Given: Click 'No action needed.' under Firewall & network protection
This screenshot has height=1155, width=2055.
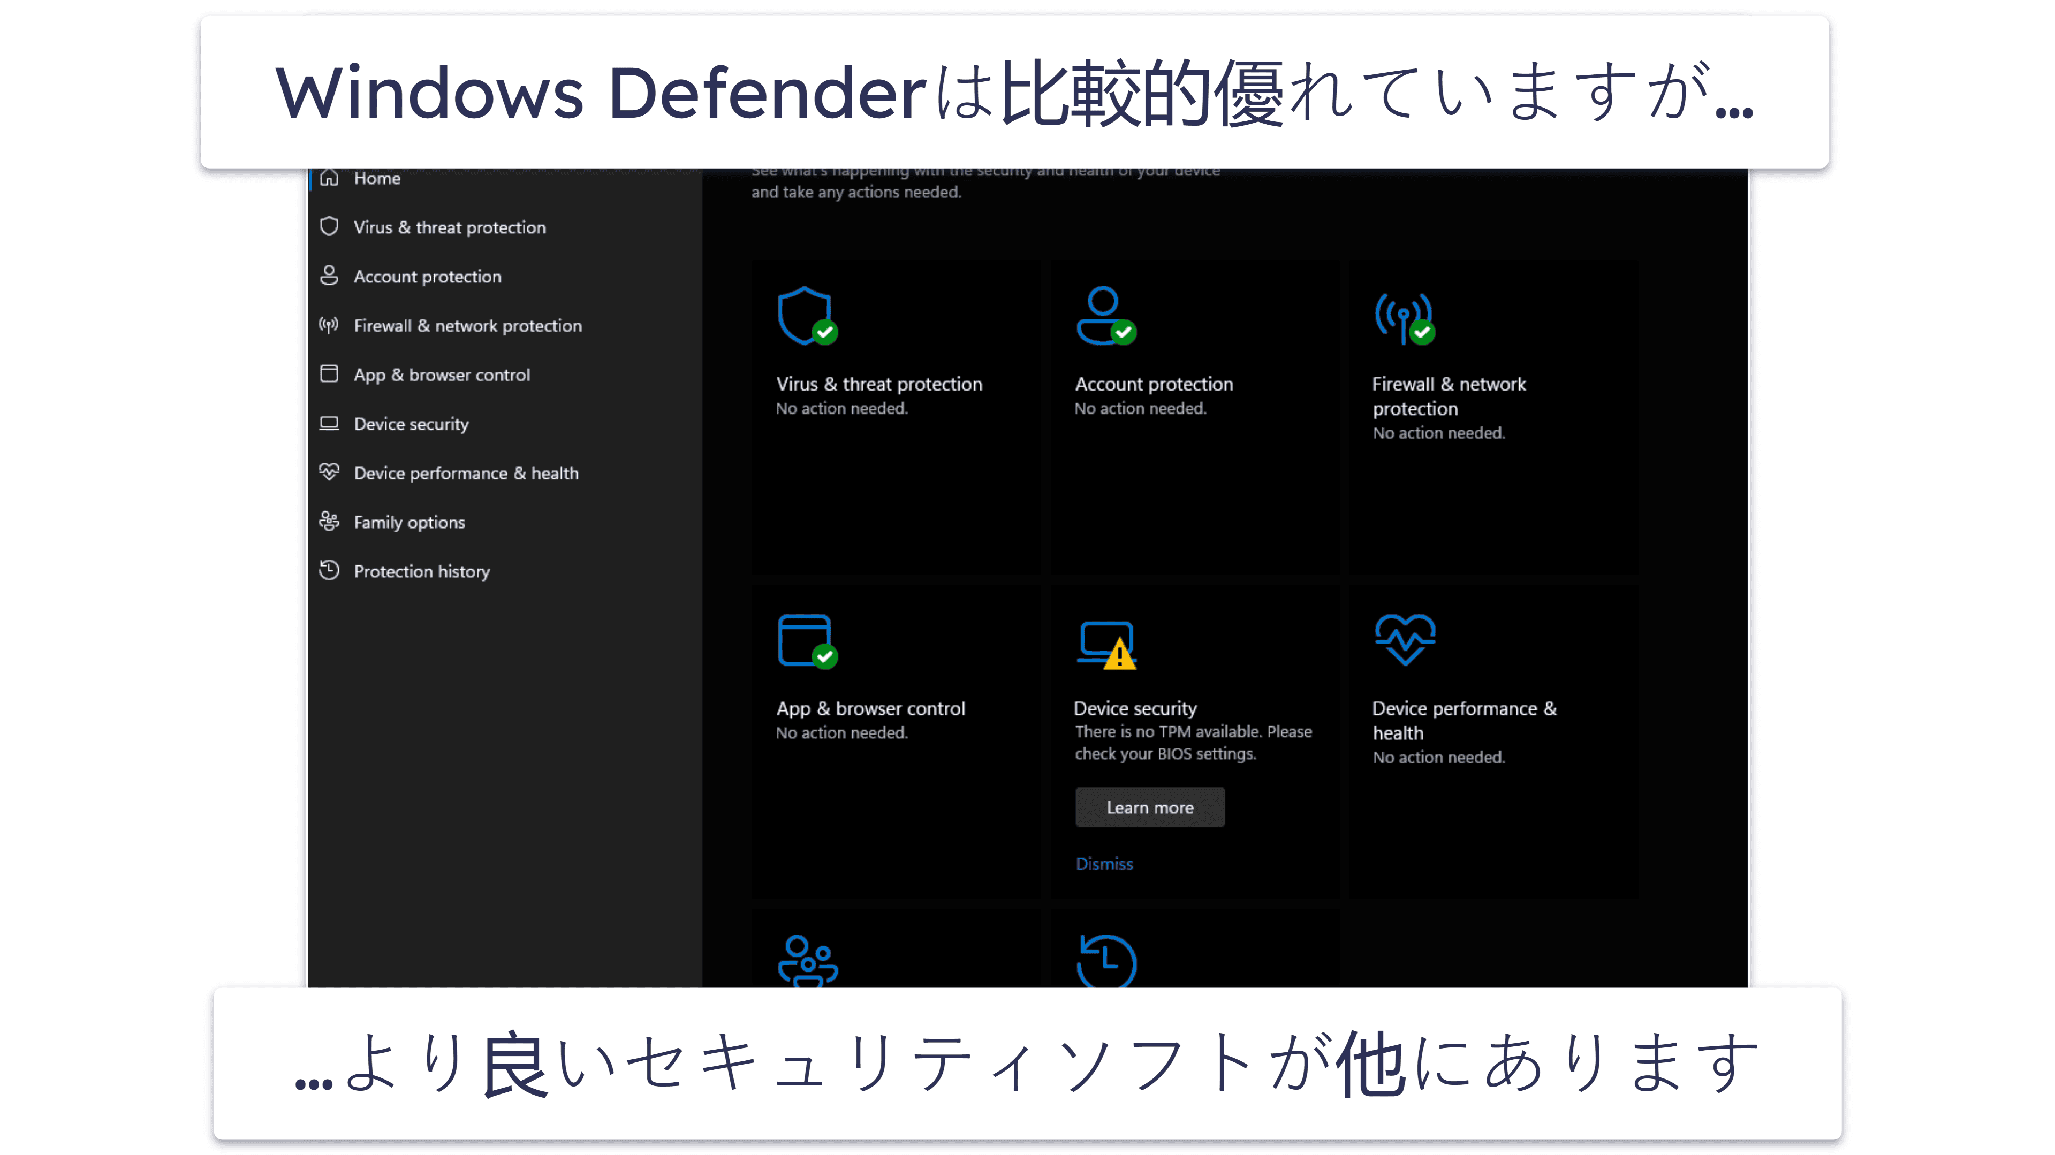Looking at the screenshot, I should point(1438,434).
